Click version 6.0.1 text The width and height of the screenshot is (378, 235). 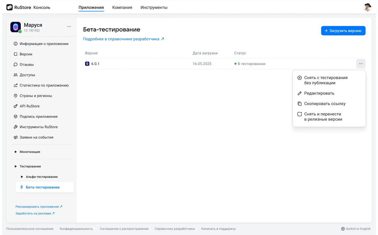(95, 64)
